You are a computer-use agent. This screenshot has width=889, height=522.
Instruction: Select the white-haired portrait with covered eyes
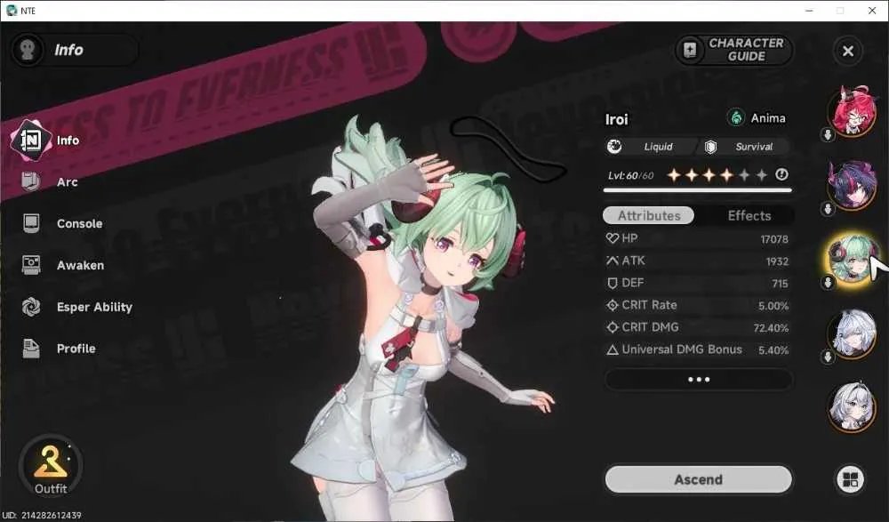click(x=852, y=333)
